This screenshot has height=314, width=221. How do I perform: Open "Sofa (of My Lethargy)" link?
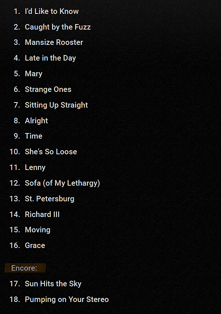(x=62, y=183)
